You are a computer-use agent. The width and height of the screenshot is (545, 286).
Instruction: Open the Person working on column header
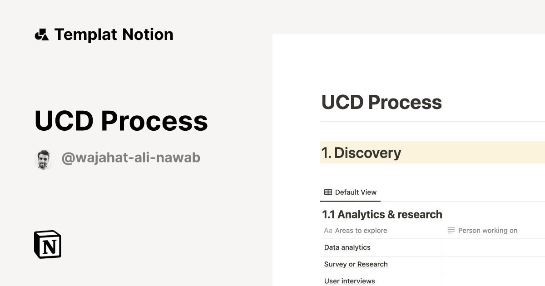pyautogui.click(x=488, y=231)
